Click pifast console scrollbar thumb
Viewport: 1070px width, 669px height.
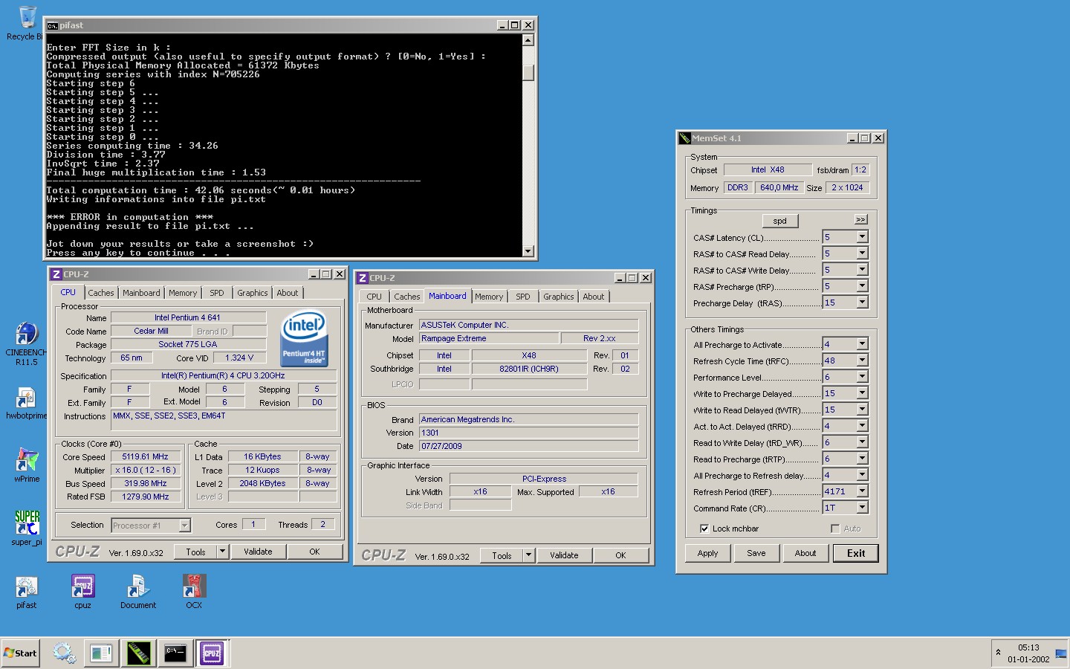point(528,73)
